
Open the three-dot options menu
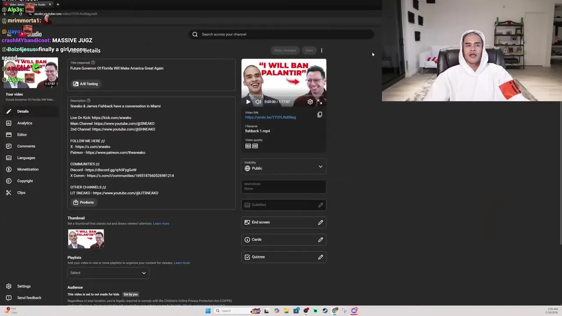(321, 50)
